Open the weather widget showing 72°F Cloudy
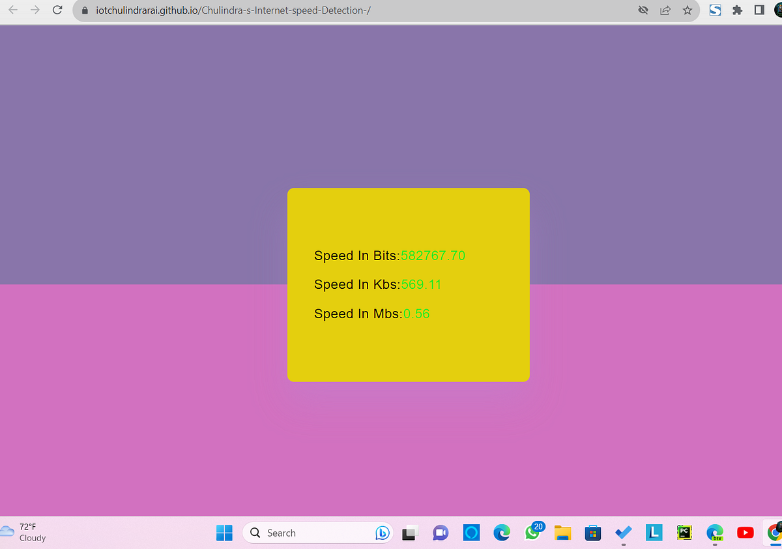 23,533
